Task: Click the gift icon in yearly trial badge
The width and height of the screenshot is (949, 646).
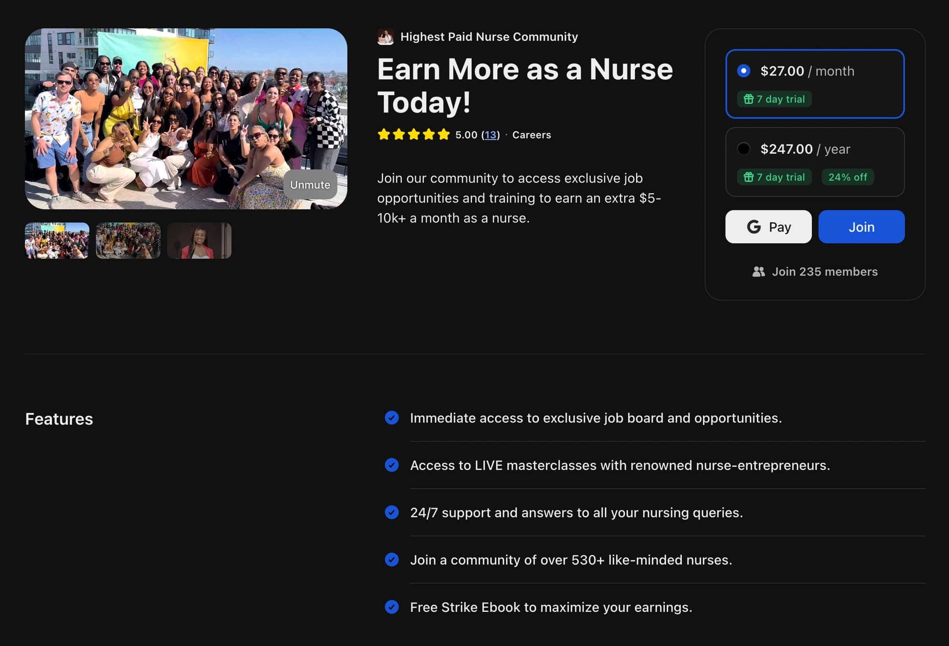Action: click(748, 177)
